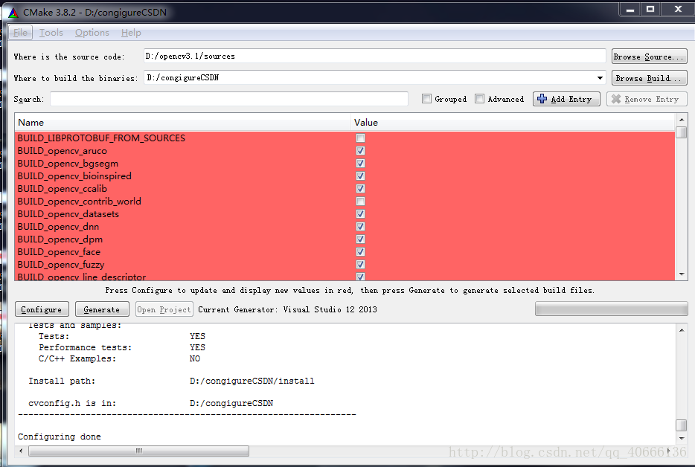This screenshot has height=467, width=695.
Task: Click the Browse Build button
Action: point(649,78)
